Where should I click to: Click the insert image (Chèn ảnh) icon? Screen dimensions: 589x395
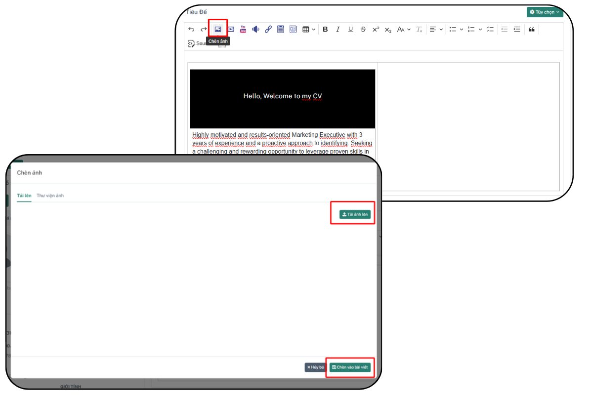pyautogui.click(x=218, y=29)
